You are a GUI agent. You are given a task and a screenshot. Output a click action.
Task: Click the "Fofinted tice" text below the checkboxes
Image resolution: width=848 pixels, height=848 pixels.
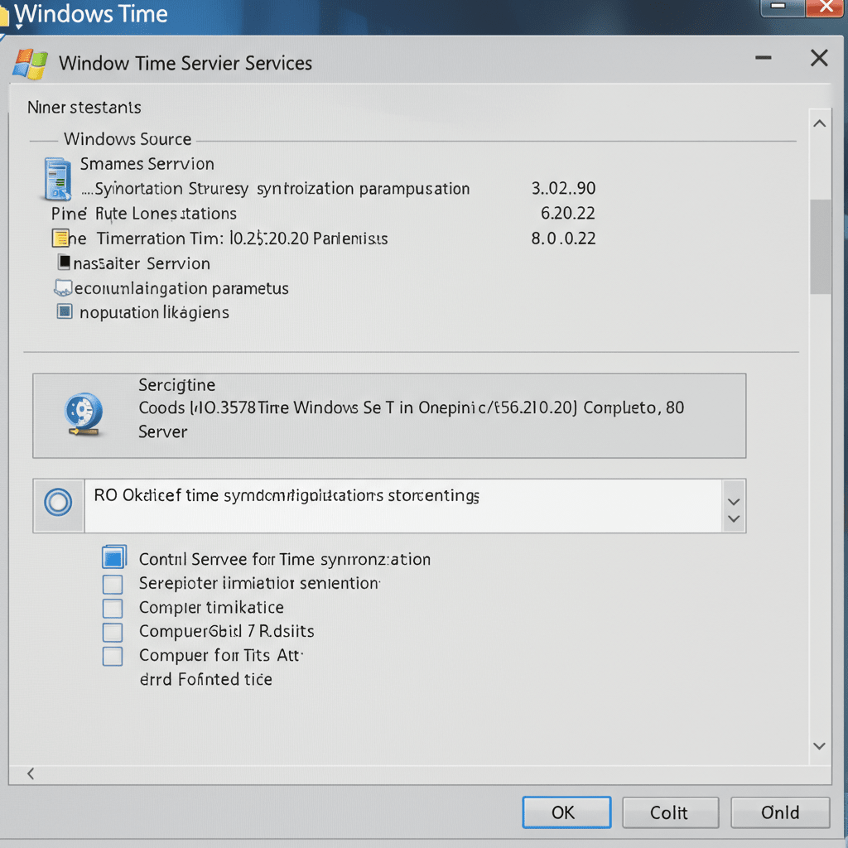[225, 679]
